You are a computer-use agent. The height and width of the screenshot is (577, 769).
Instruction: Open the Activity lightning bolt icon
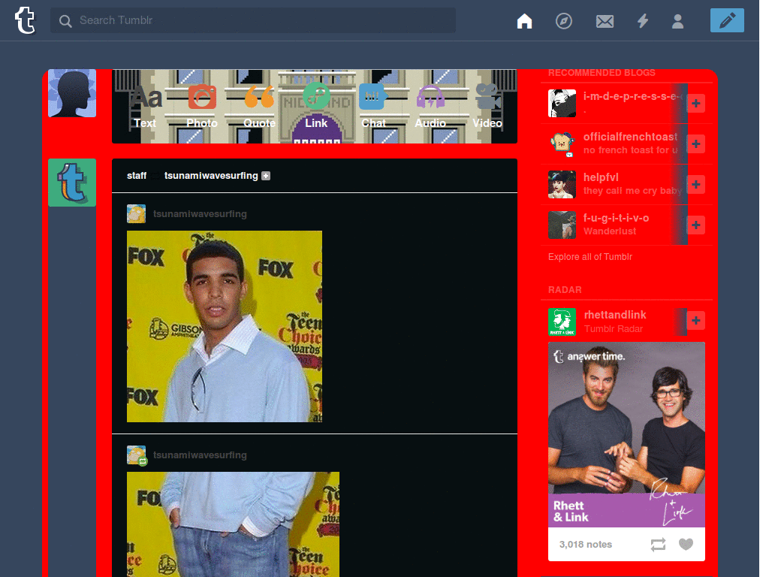pyautogui.click(x=643, y=20)
